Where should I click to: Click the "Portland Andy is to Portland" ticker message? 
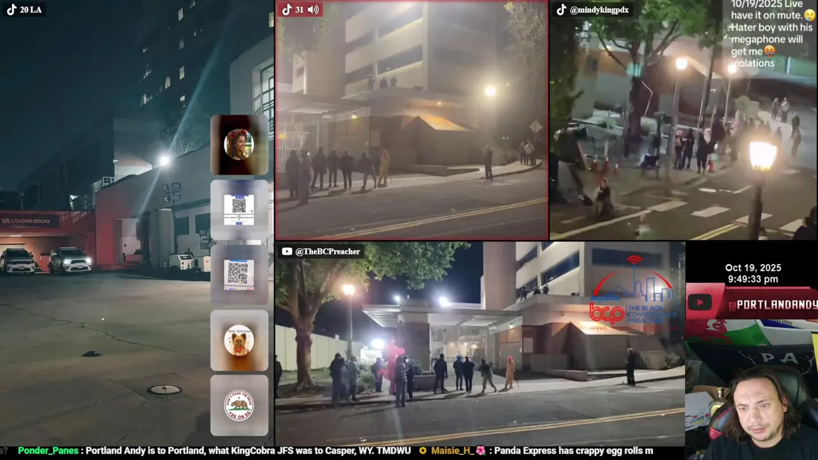pyautogui.click(x=248, y=450)
